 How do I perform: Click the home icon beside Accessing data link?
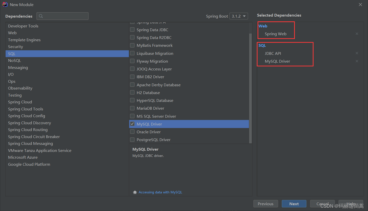click(135, 192)
